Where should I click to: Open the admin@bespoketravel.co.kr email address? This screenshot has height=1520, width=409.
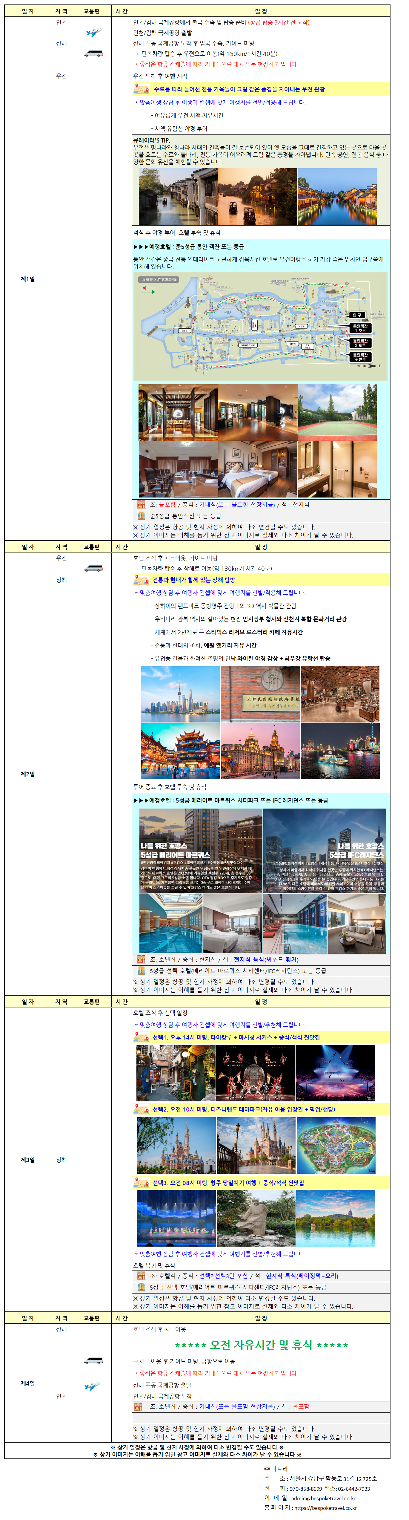tap(323, 1498)
